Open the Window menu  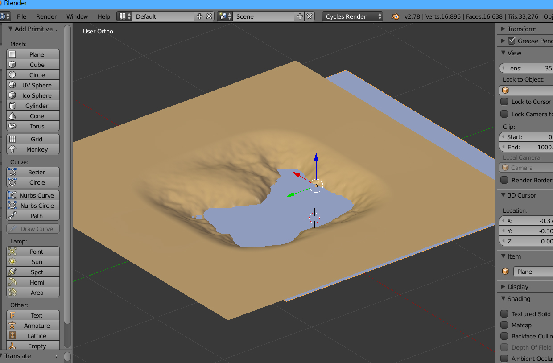(x=77, y=16)
